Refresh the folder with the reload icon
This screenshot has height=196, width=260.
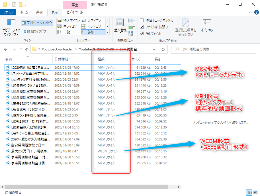[x=163, y=49]
